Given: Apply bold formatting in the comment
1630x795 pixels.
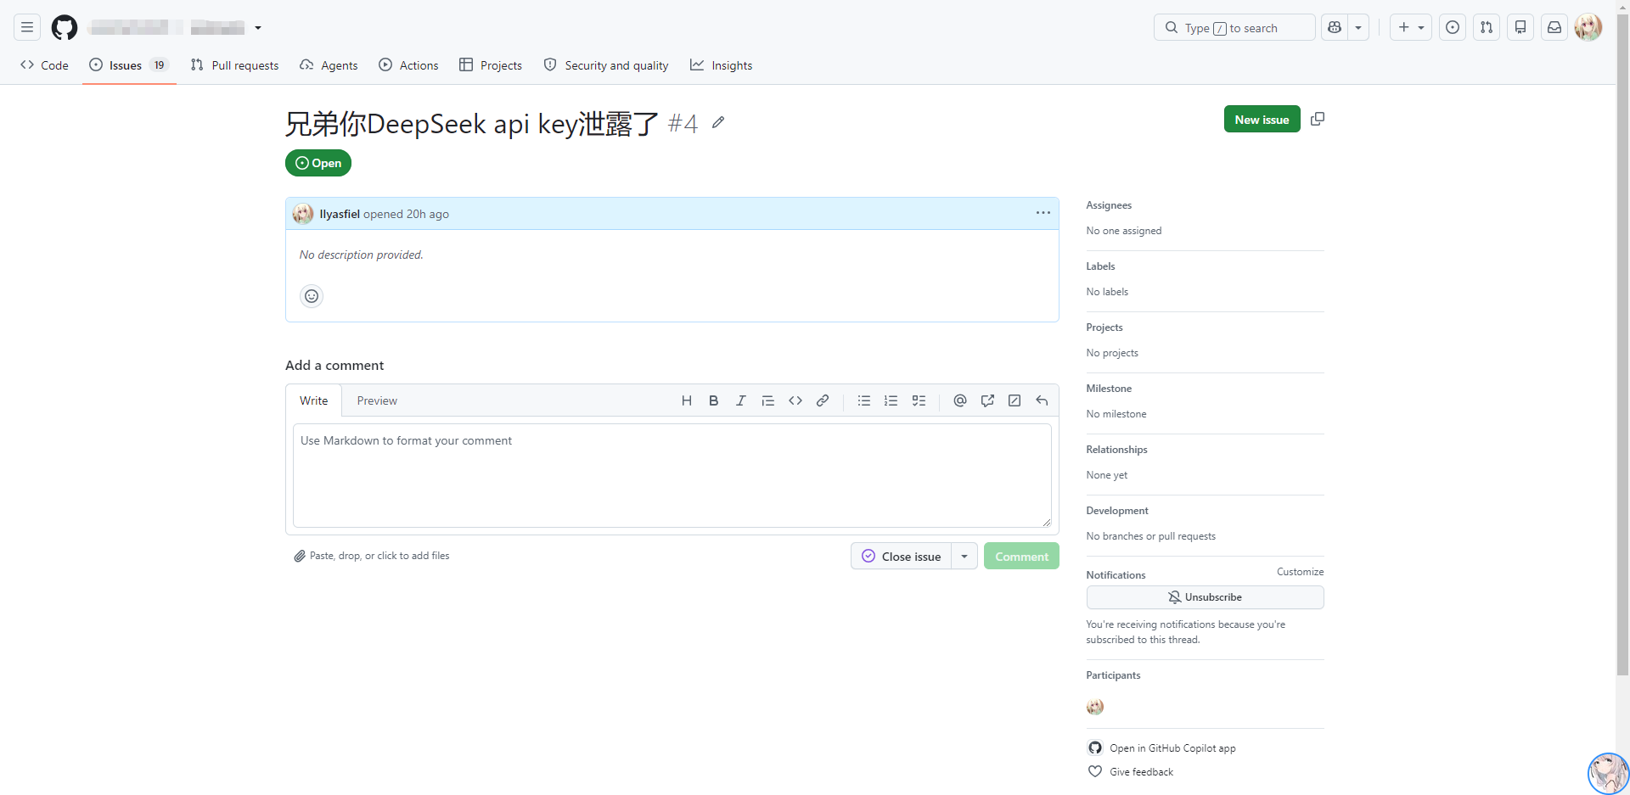Looking at the screenshot, I should click(x=714, y=400).
